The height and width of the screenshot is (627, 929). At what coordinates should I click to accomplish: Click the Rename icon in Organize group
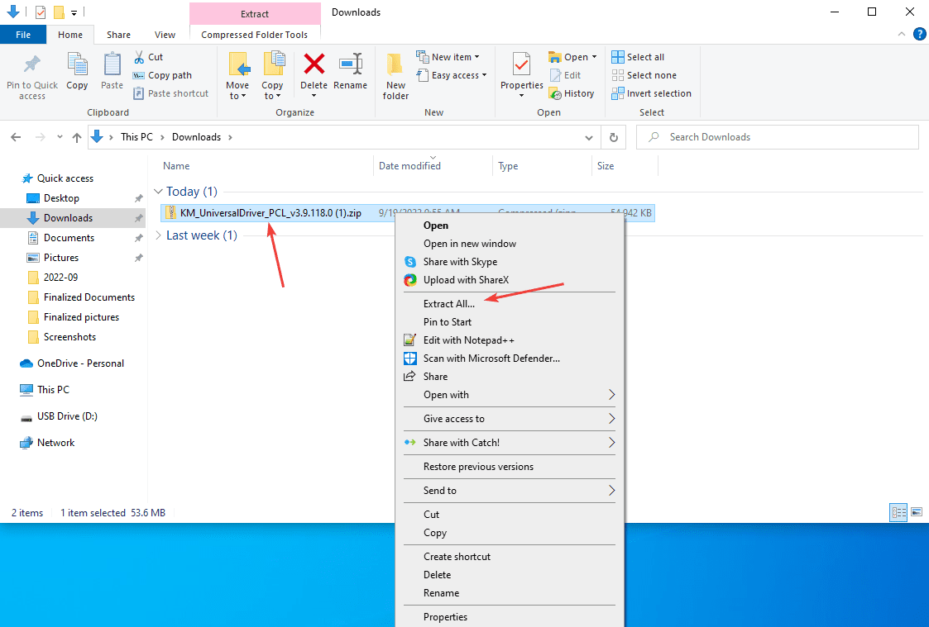point(350,64)
